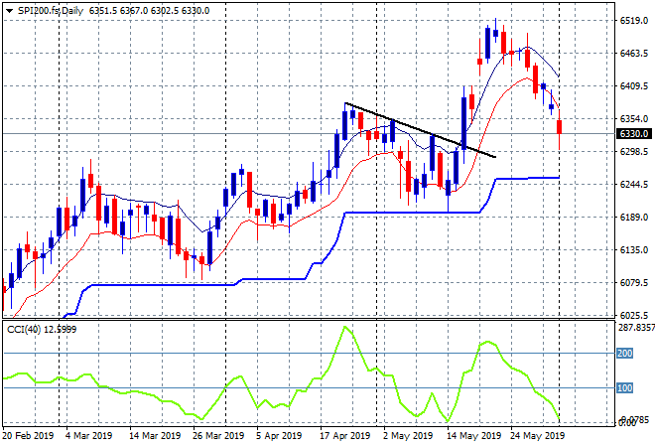The width and height of the screenshot is (655, 447).
Task: Select the green CCI line peak above 200 in April
Action: 345,327
